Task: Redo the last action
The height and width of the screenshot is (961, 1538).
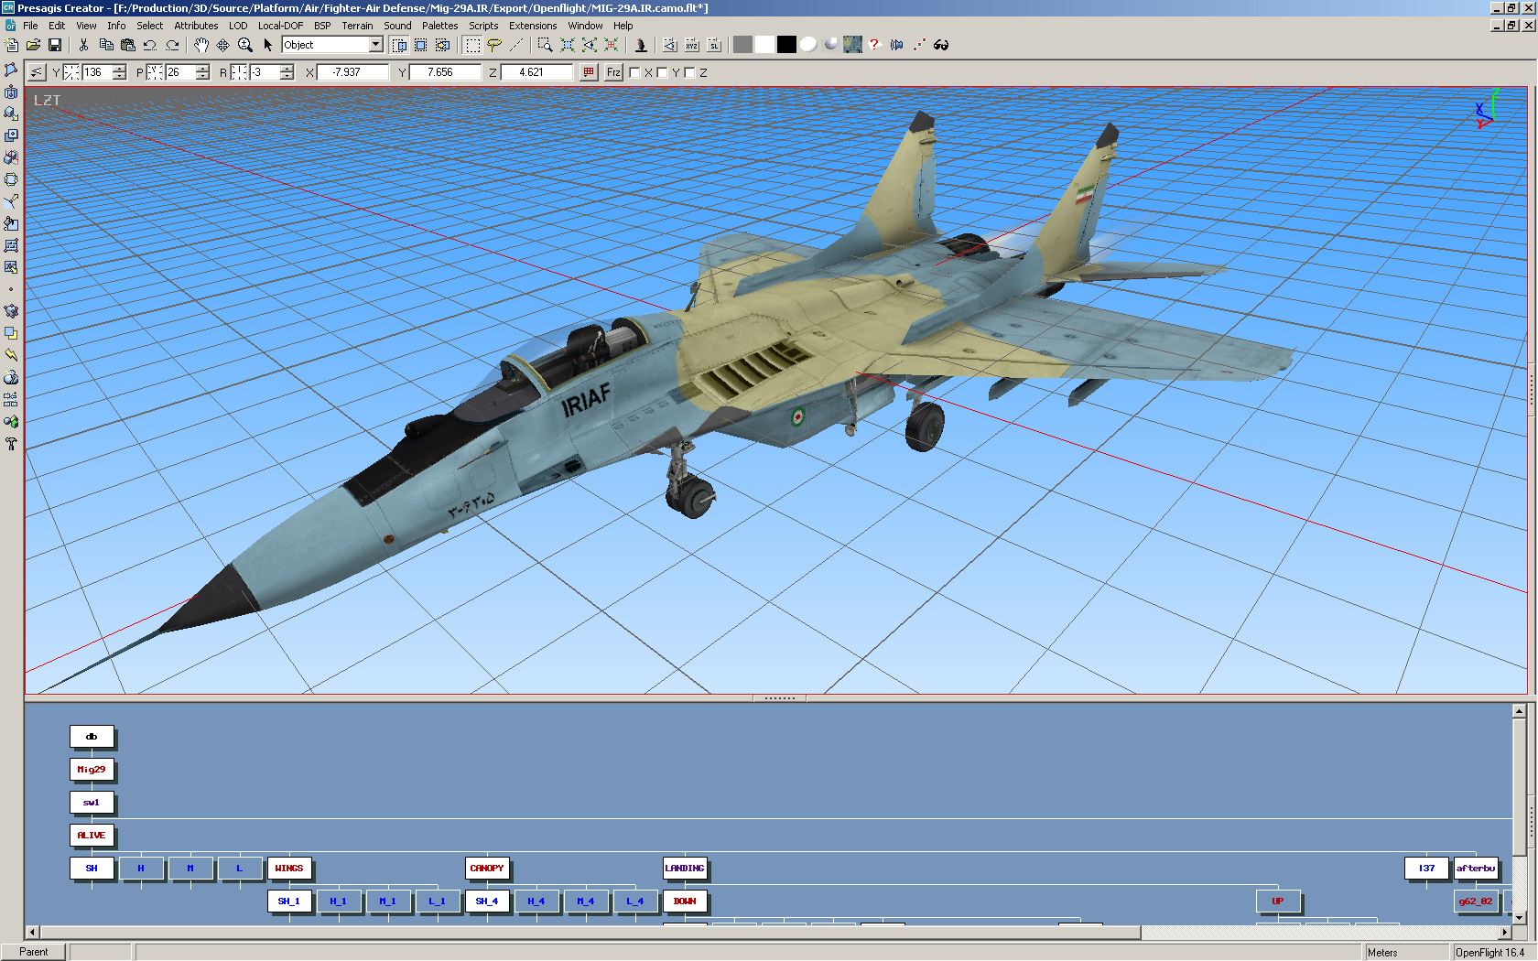Action: [x=172, y=45]
